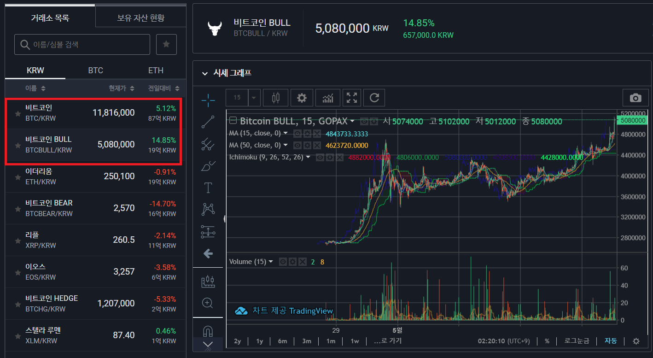This screenshot has height=358, width=653.
Task: Open the ...로 가기 go-to-date button
Action: 387,341
